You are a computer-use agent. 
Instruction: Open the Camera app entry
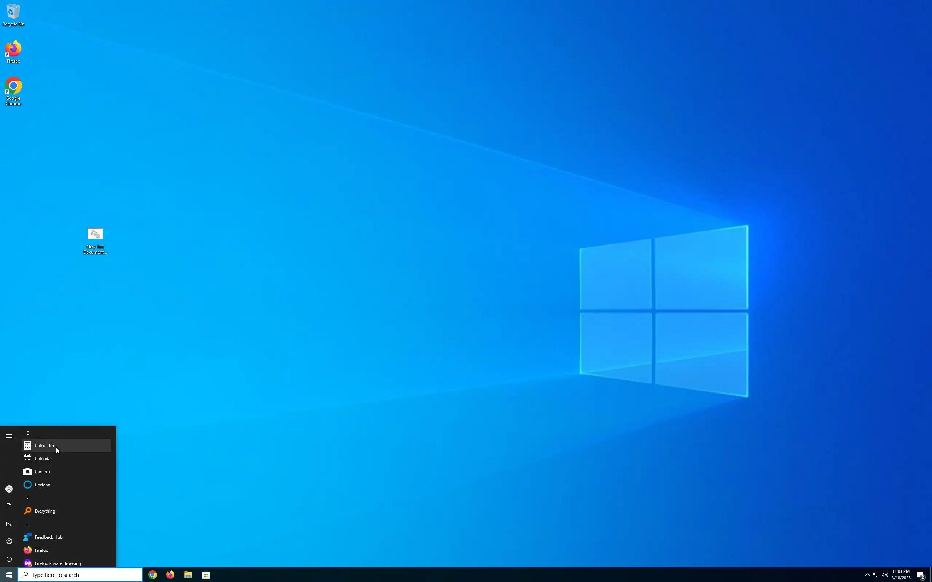pos(42,471)
